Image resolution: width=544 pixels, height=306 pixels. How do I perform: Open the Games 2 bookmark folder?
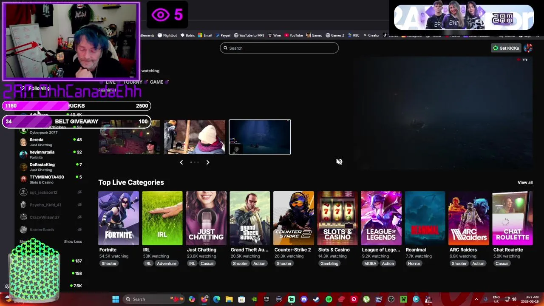click(x=335, y=35)
